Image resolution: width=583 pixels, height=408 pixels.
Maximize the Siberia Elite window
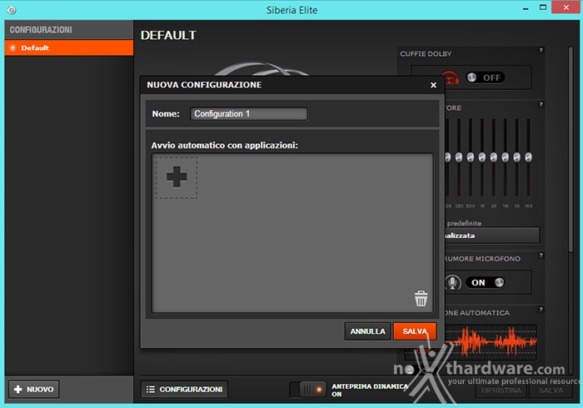tap(543, 7)
